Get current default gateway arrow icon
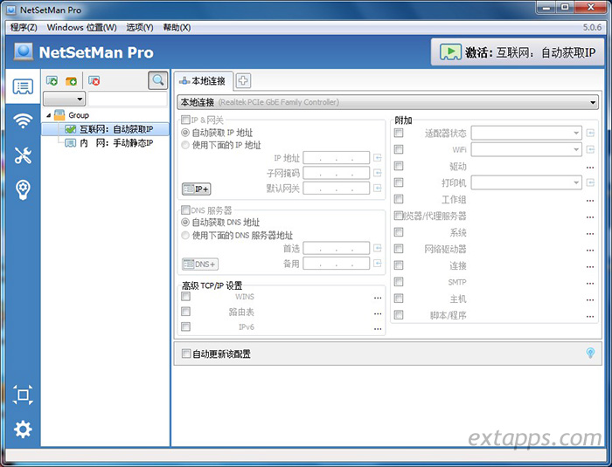This screenshot has width=612, height=467. click(377, 189)
